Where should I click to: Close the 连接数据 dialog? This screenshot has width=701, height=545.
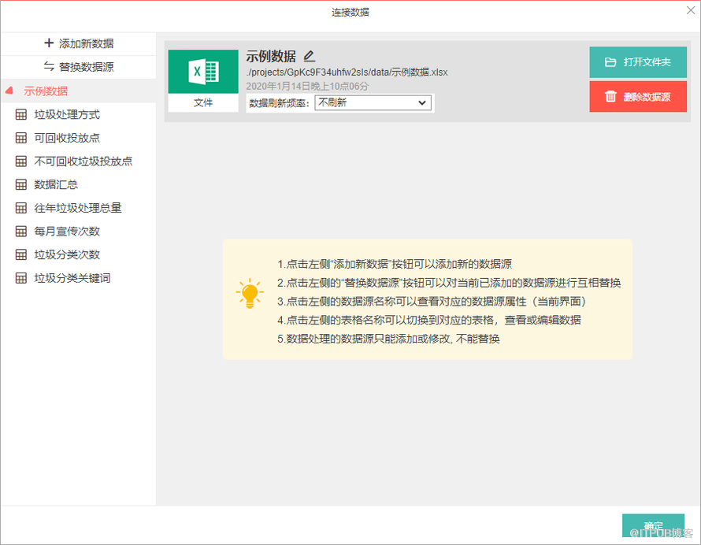point(691,10)
